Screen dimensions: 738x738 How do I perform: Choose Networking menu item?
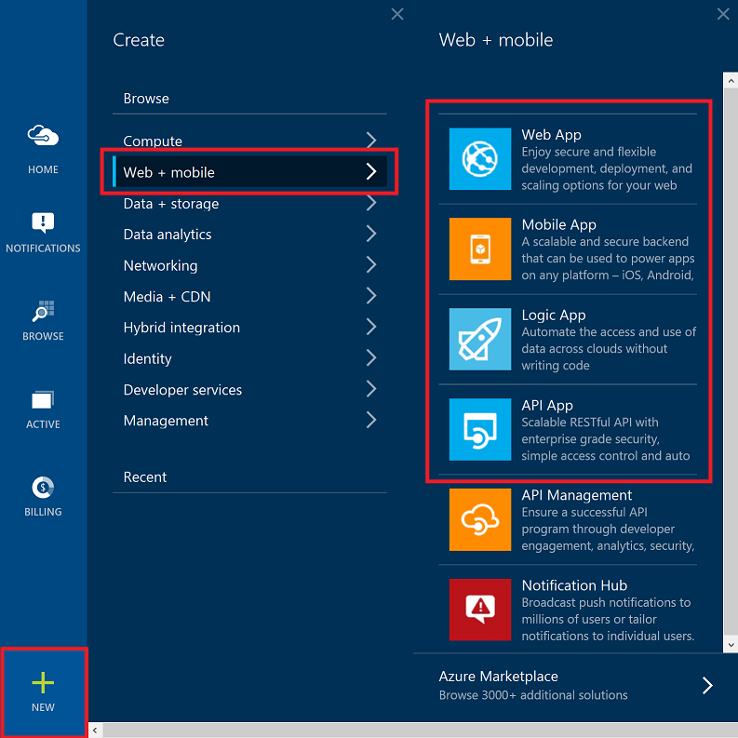tap(249, 265)
